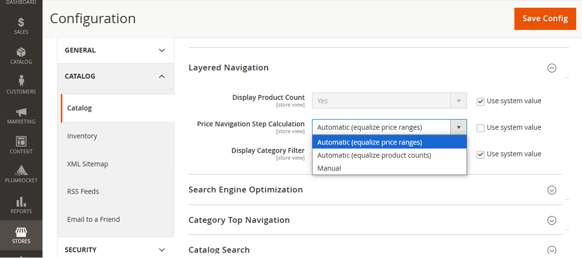Click the Display Product Count dropdown

tap(389, 101)
